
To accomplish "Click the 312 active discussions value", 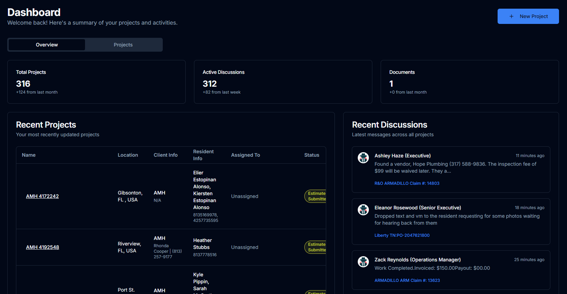I will tap(210, 84).
